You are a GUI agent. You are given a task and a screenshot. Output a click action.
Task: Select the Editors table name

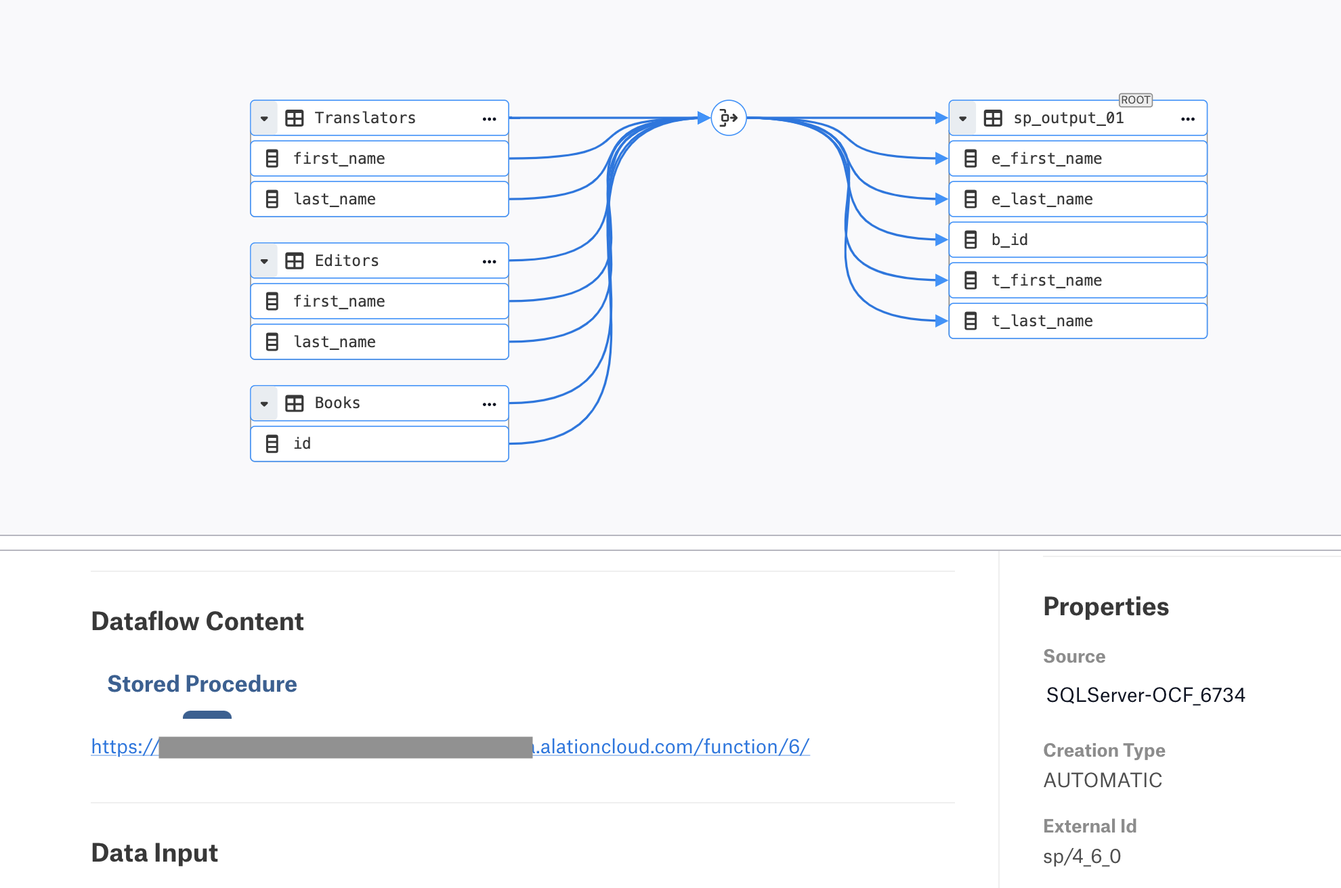click(x=347, y=261)
